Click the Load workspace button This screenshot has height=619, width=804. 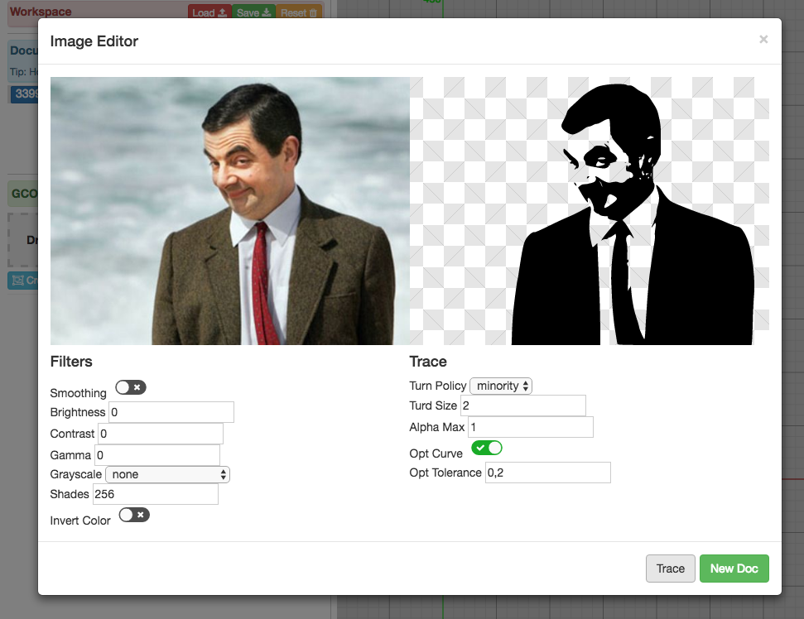pos(209,13)
